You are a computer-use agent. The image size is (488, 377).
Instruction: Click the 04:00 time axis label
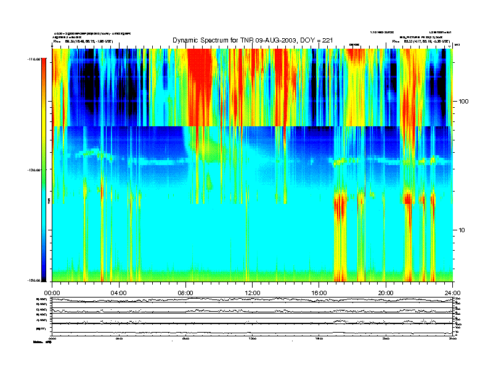119,293
